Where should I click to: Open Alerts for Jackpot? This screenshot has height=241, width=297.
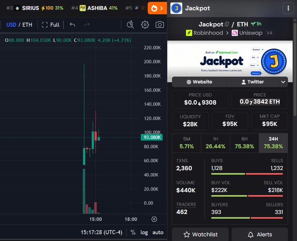[260, 234]
